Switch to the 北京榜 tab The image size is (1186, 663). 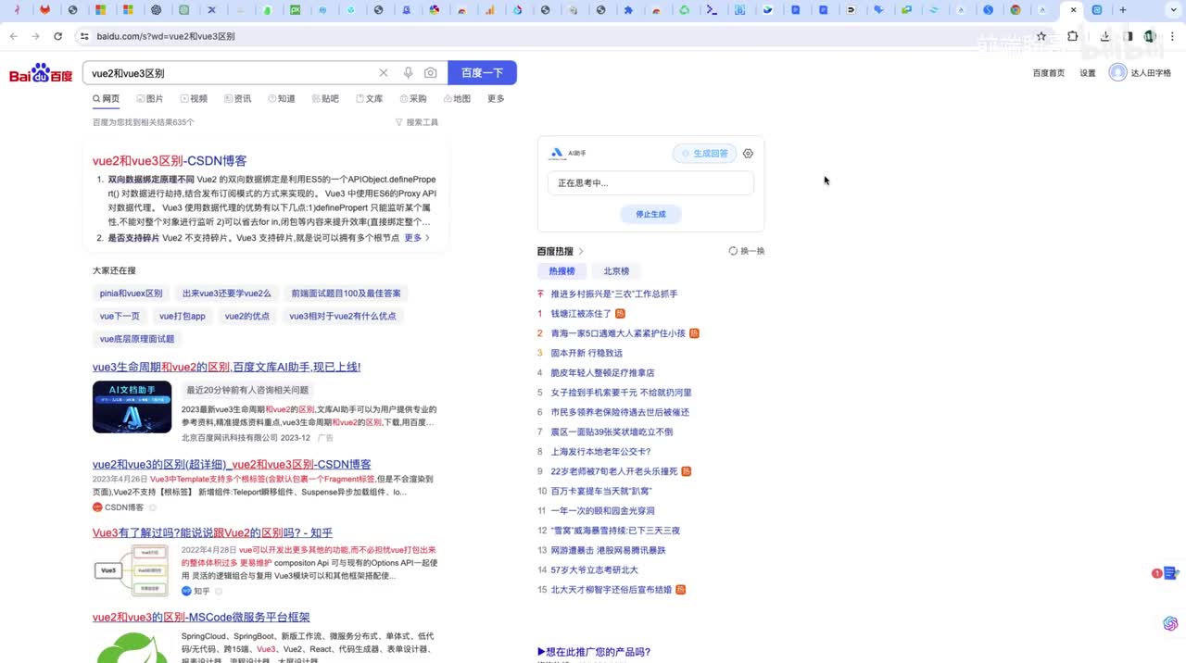(616, 271)
